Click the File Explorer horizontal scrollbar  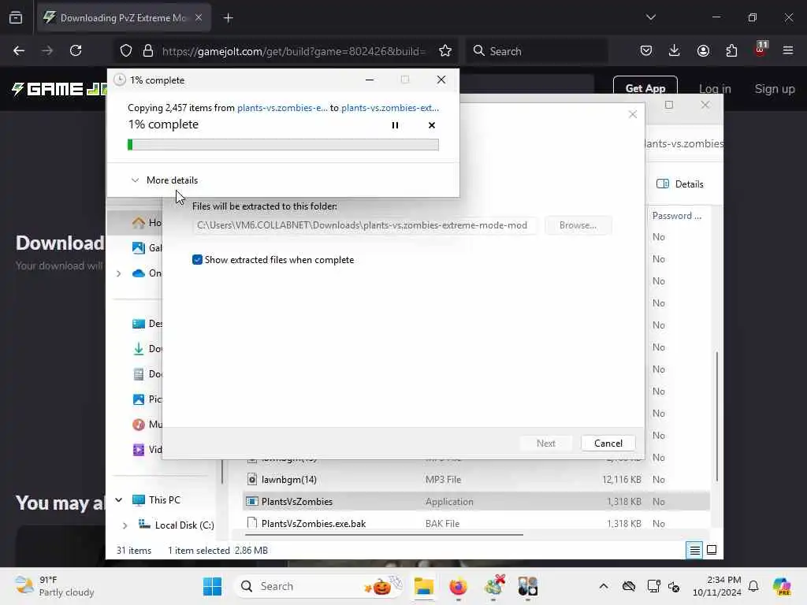point(384,535)
